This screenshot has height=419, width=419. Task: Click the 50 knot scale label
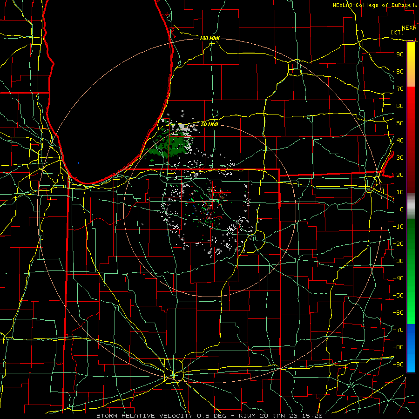[400, 123]
